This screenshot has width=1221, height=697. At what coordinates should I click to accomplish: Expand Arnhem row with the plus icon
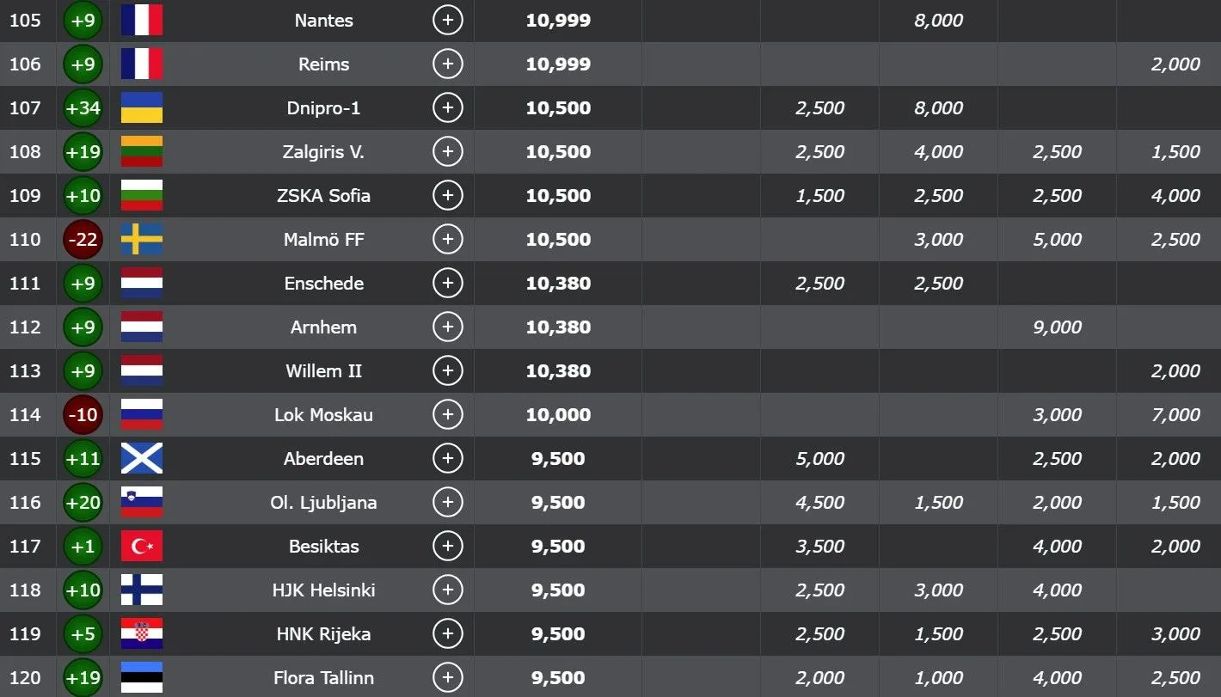tap(447, 327)
